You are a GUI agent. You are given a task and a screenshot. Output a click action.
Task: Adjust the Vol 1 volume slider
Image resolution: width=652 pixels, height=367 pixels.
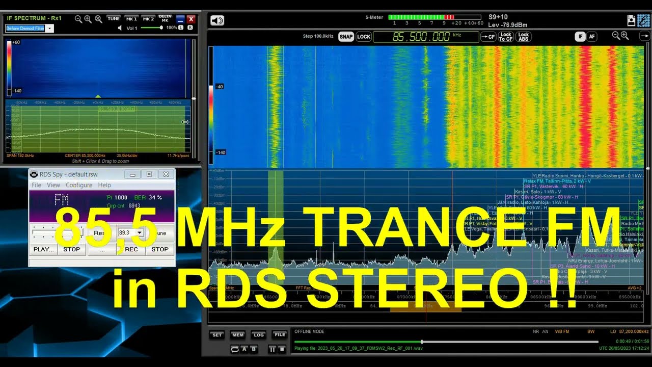pyautogui.click(x=152, y=28)
